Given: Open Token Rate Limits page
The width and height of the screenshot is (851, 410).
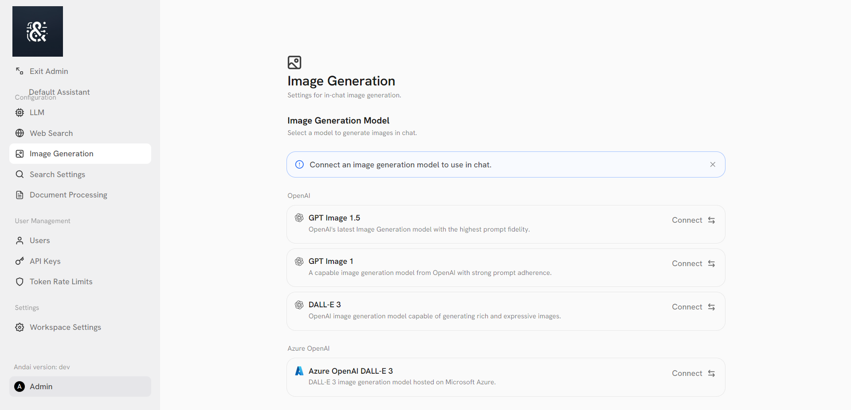Looking at the screenshot, I should pyautogui.click(x=80, y=282).
